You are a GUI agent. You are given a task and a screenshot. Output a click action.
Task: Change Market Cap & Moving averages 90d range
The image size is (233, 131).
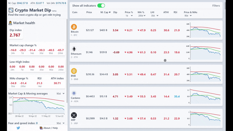tap(60, 93)
